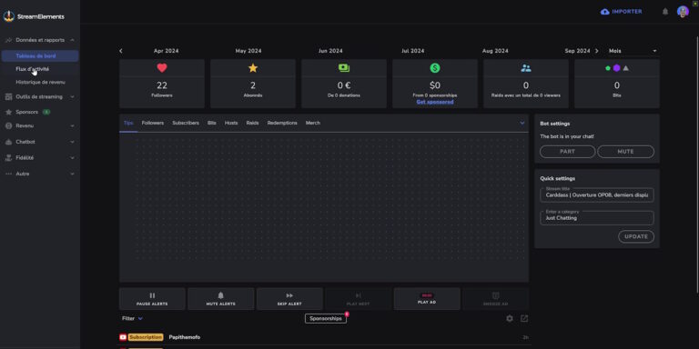699x349 pixels.
Task: Click the IMPORTER button
Action: [x=621, y=12]
